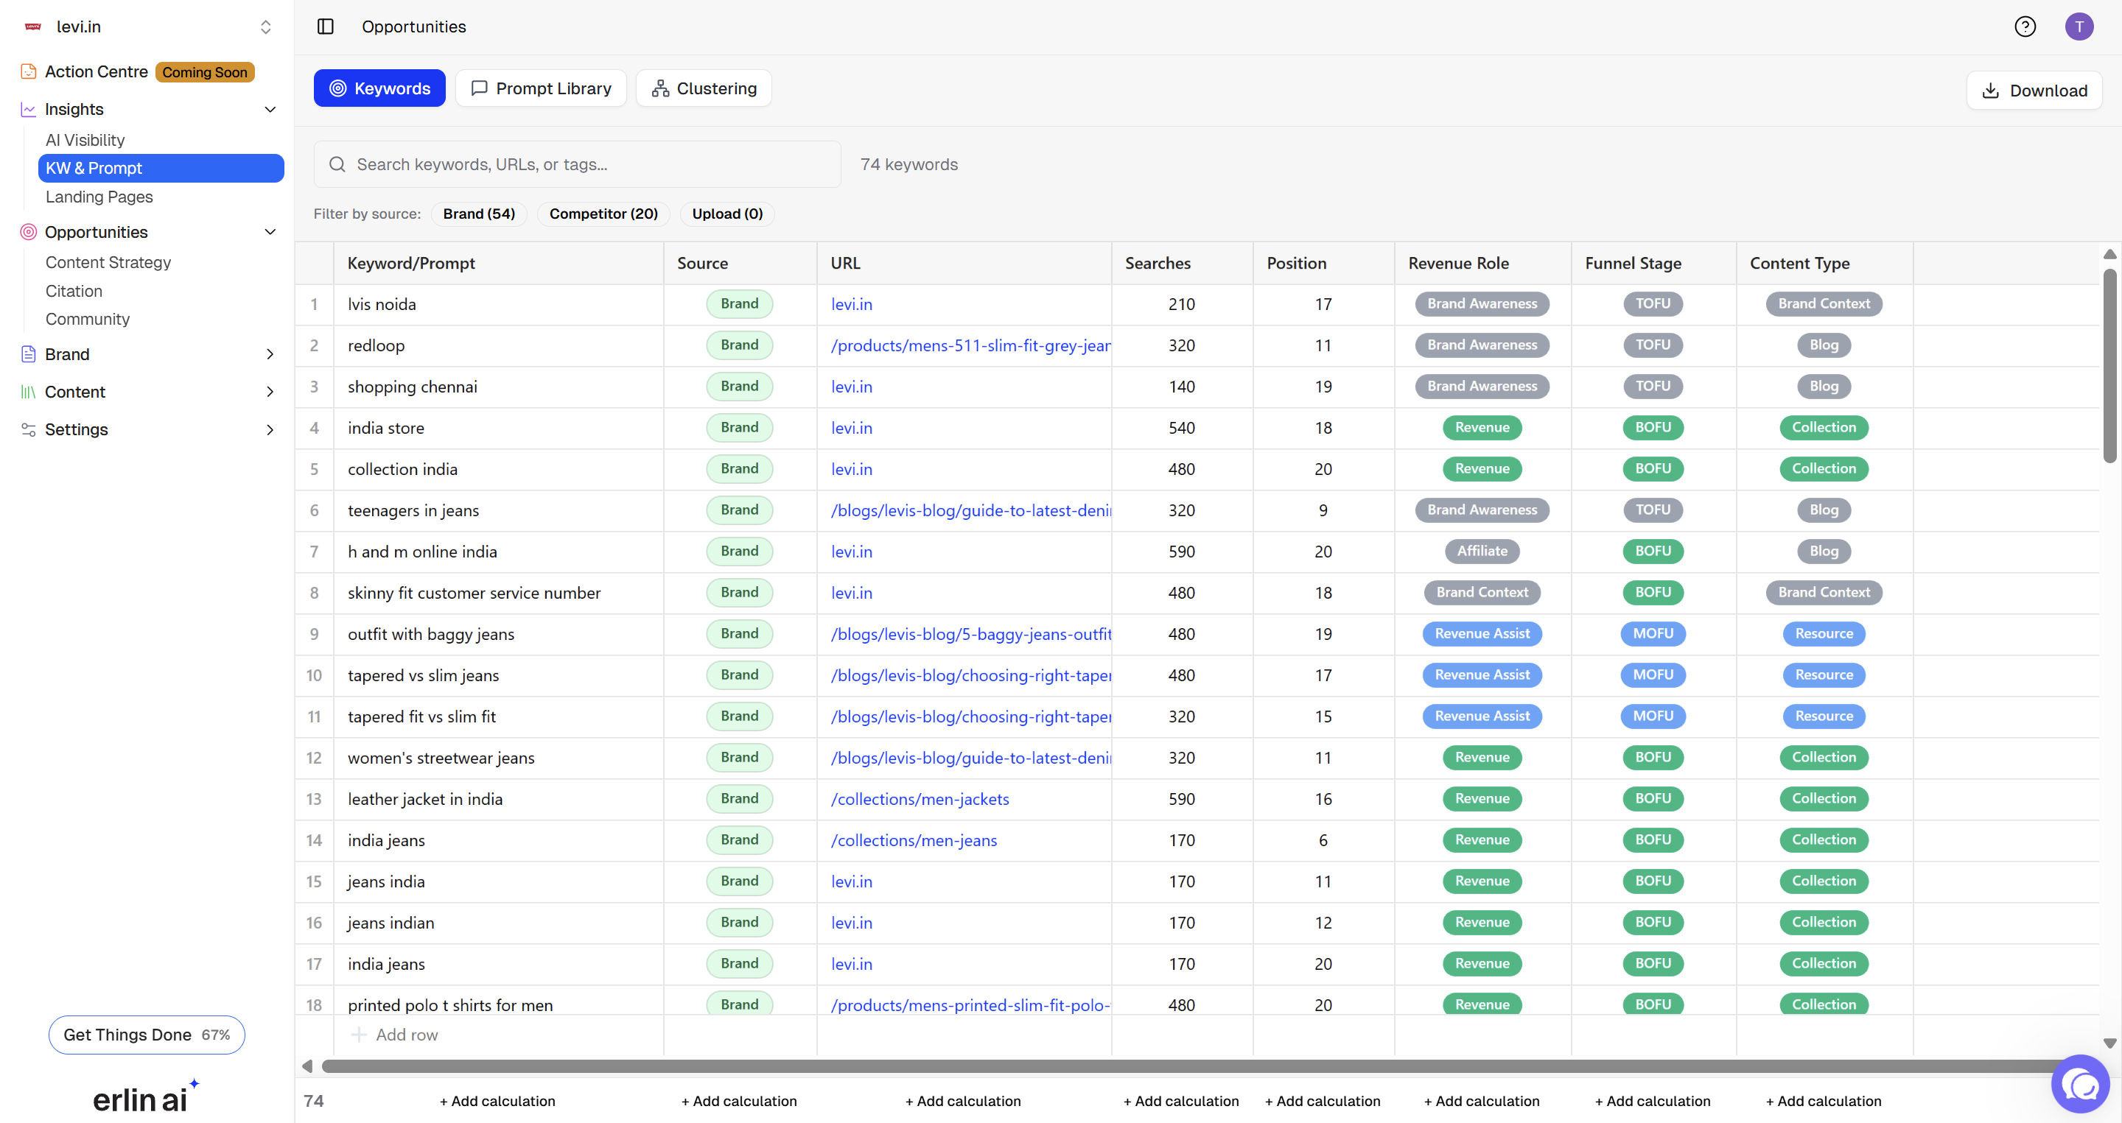2122x1123 pixels.
Task: Click the '74 keywords' count text
Action: click(908, 165)
